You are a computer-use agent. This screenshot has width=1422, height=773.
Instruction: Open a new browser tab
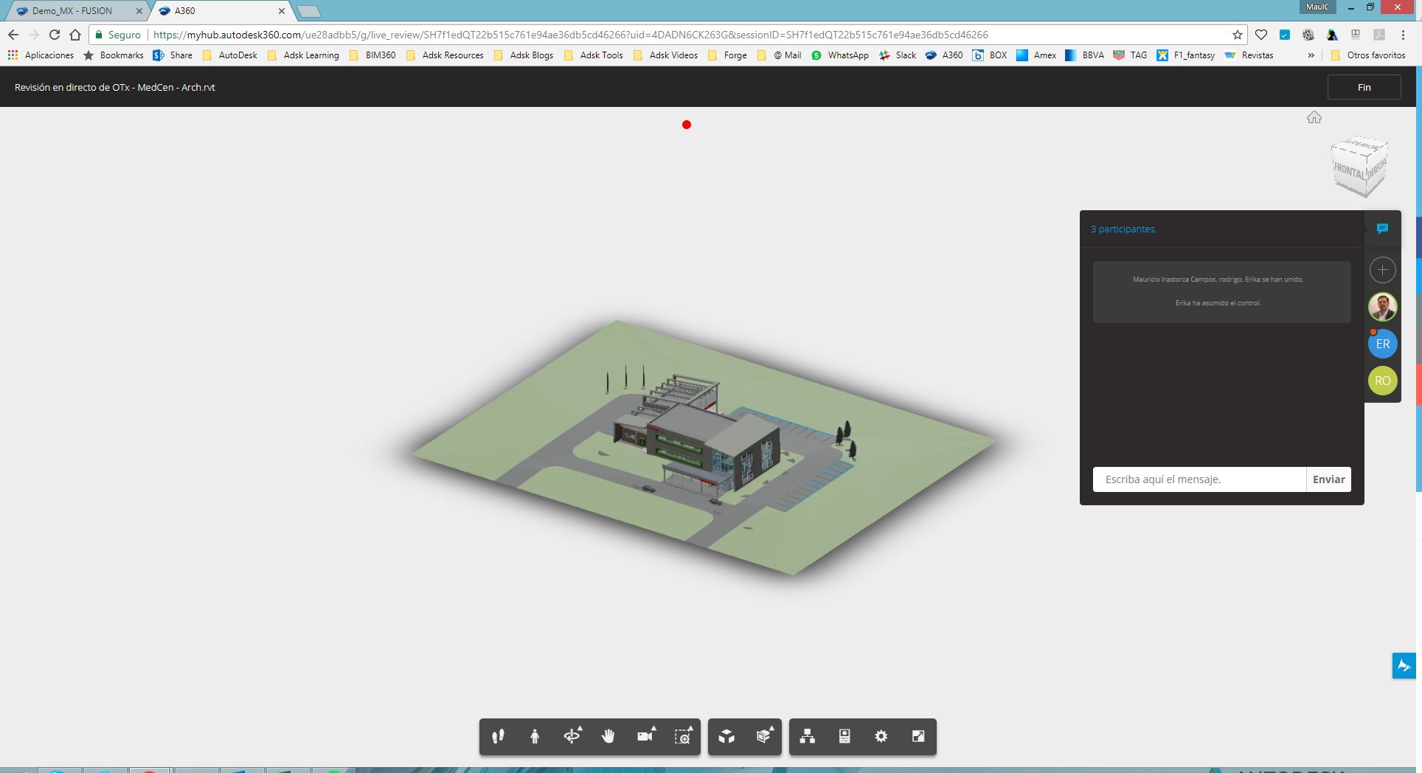[309, 11]
